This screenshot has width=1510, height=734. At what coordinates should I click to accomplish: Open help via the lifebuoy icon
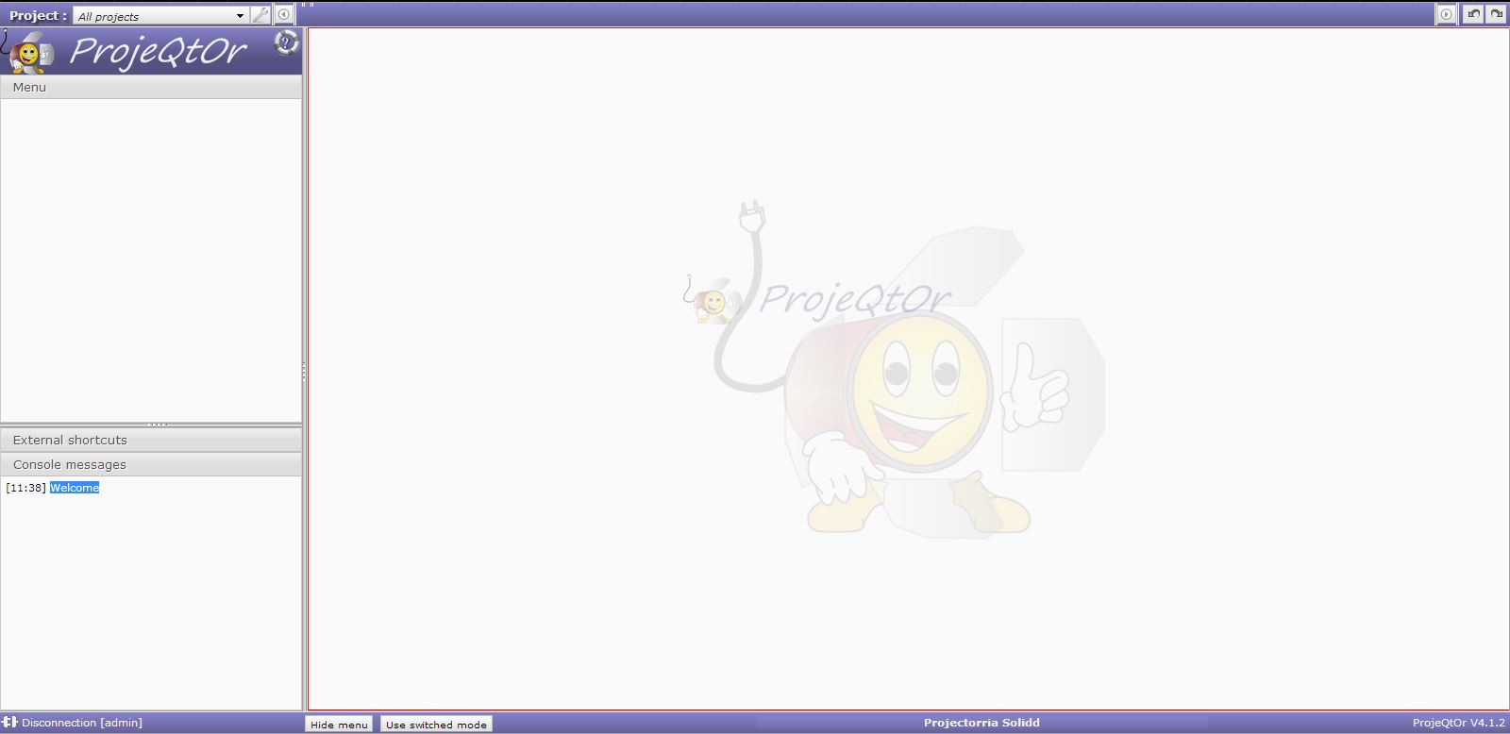(x=286, y=42)
